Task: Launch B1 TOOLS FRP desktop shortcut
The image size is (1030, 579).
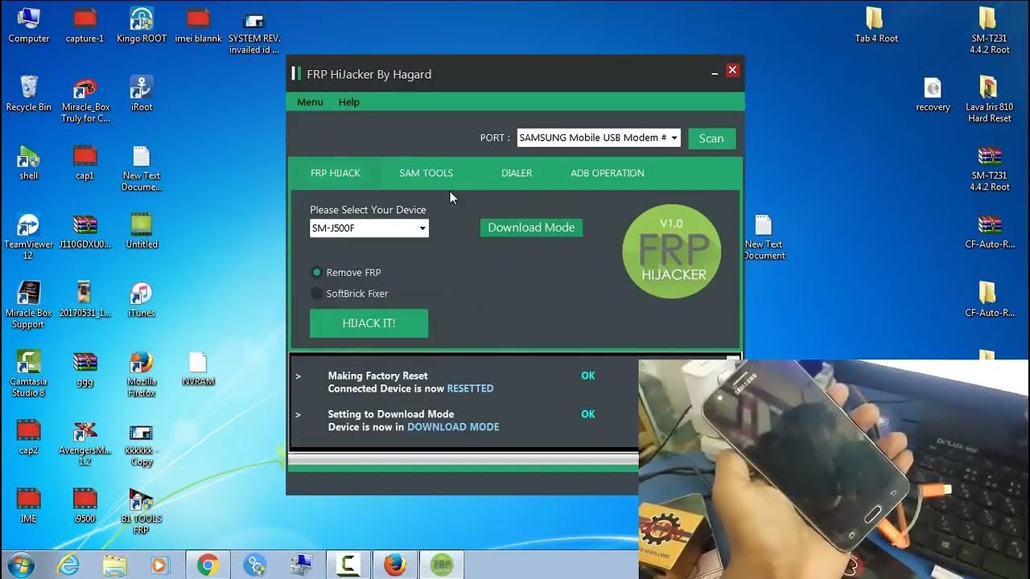Action: pos(142,511)
